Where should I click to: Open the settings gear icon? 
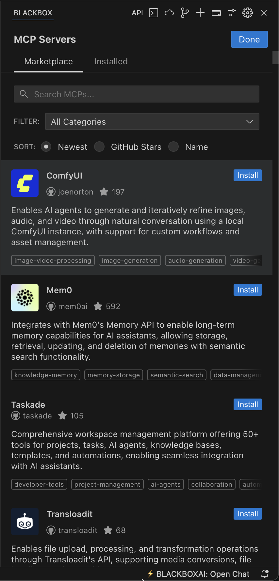pos(248,13)
